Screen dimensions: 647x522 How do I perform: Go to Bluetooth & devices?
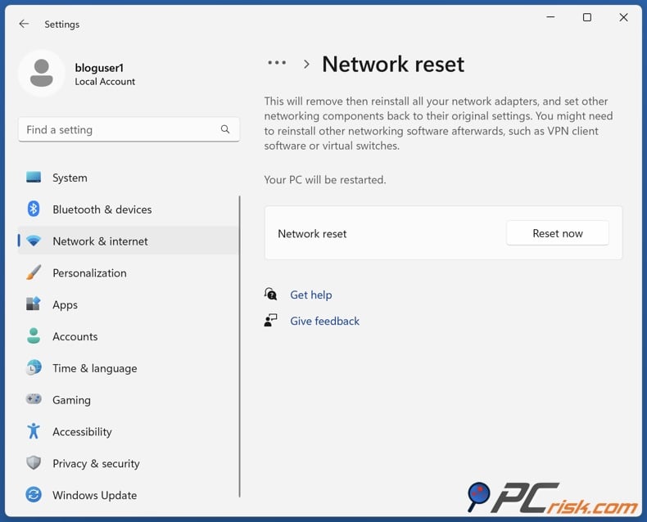128,209
